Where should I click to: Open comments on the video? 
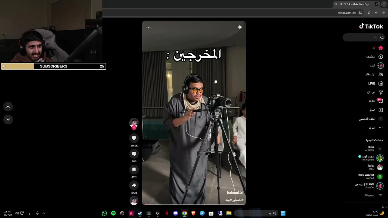(x=134, y=154)
